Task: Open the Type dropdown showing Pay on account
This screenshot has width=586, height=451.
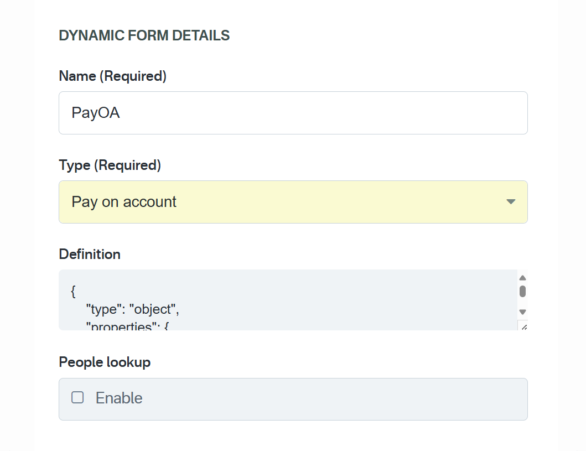Action: [293, 202]
